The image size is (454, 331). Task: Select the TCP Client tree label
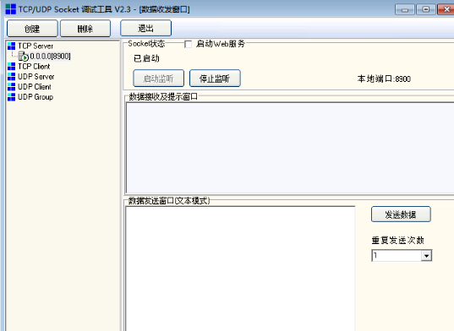[x=34, y=67]
